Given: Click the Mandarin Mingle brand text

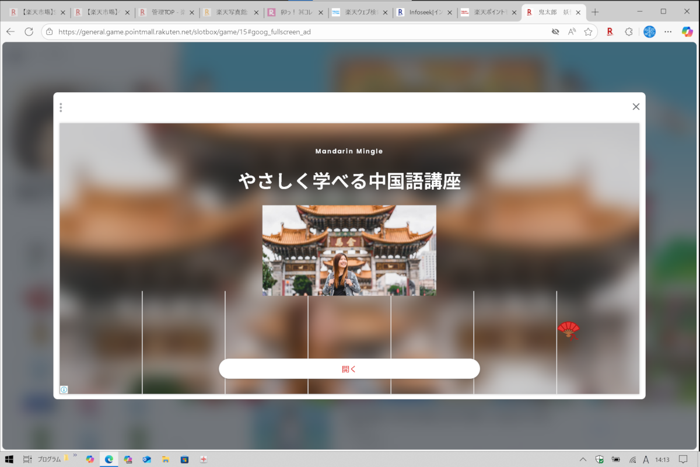Looking at the screenshot, I should tap(349, 151).
